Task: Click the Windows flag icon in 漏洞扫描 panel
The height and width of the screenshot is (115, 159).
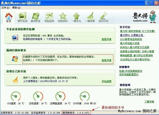Action: pos(15,59)
